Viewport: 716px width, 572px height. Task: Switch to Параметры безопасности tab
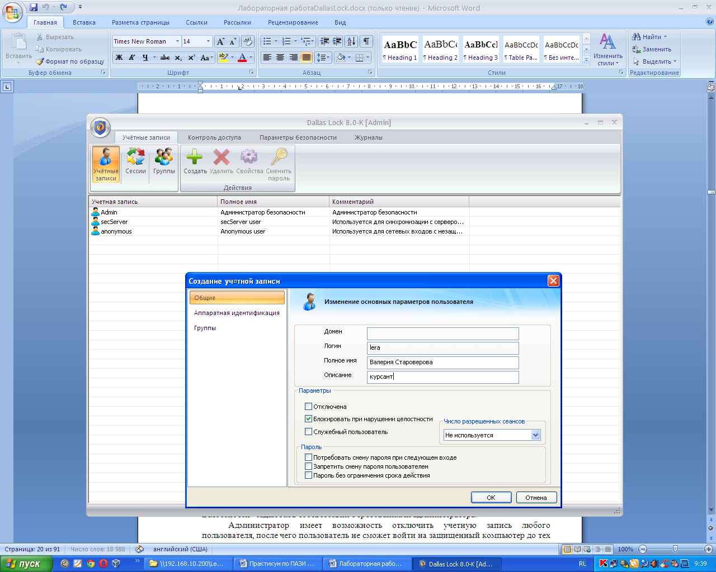(x=298, y=137)
